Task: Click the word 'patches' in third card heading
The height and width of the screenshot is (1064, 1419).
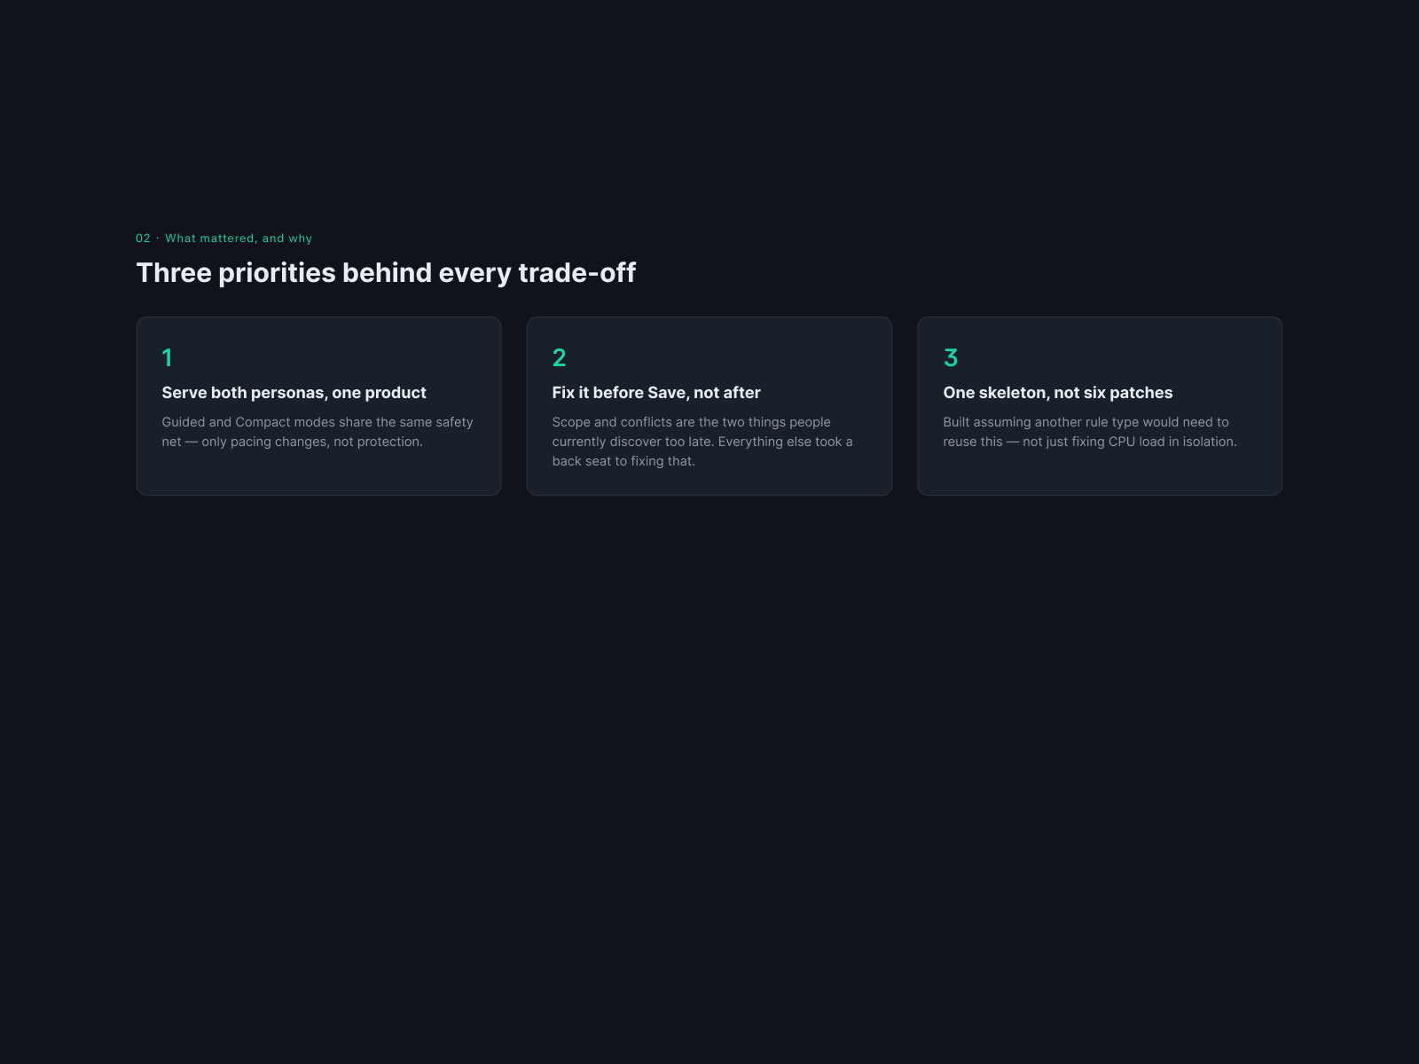Action: click(1141, 393)
